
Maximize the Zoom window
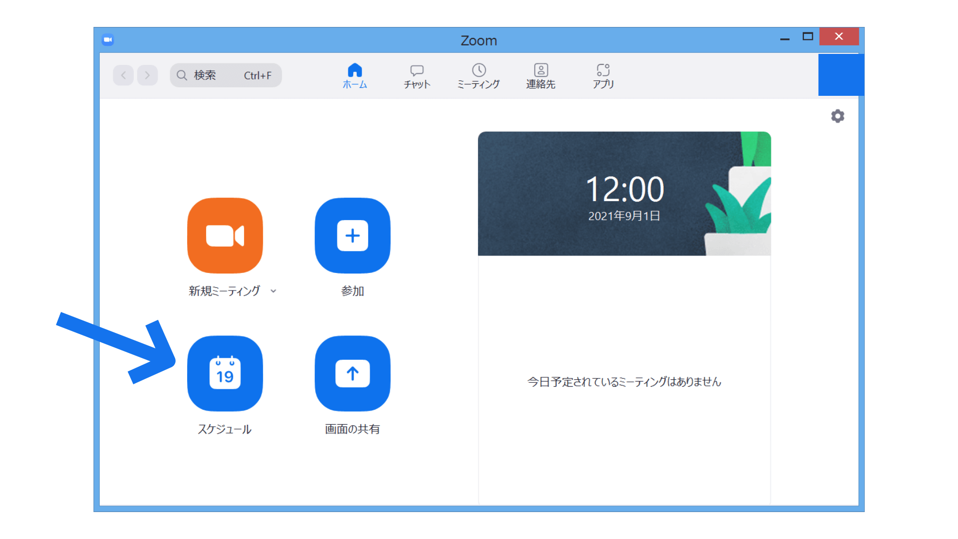tap(807, 36)
